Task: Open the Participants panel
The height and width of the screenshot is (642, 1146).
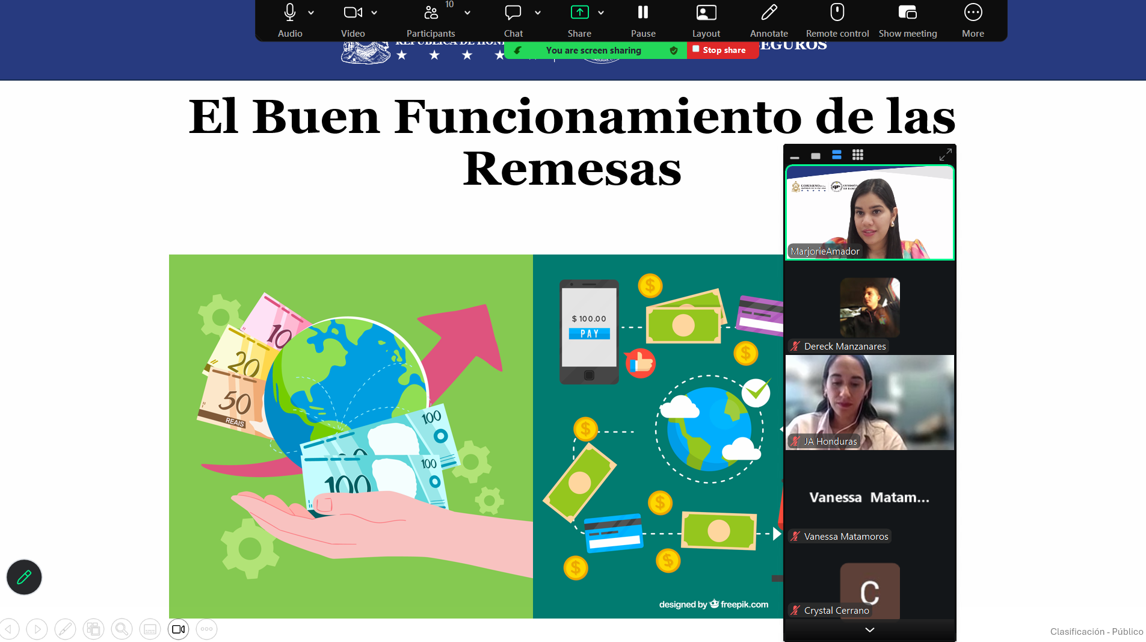Action: click(431, 19)
